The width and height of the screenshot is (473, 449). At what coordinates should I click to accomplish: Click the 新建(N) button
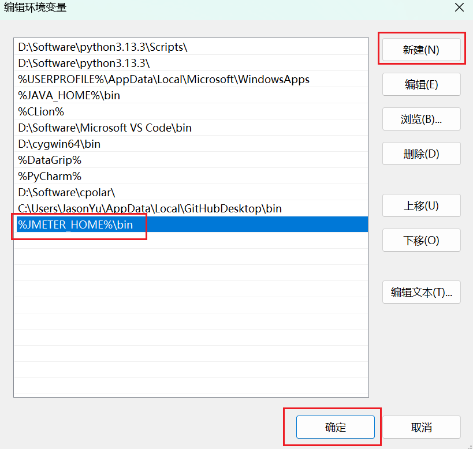(421, 50)
